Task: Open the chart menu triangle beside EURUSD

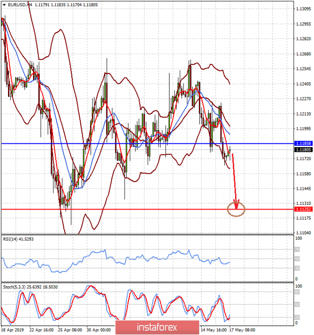Action: tap(4, 5)
